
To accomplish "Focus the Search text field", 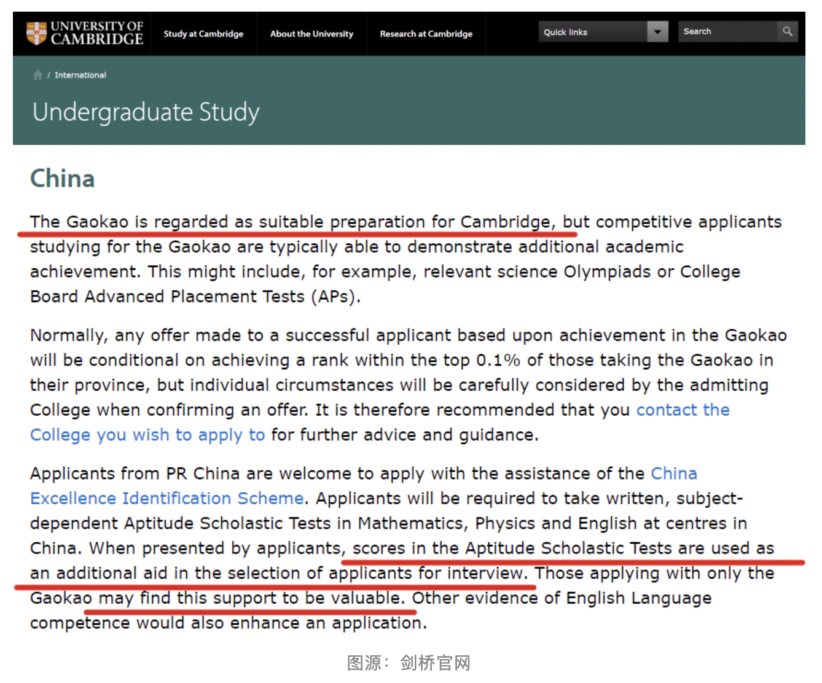I will click(x=727, y=31).
